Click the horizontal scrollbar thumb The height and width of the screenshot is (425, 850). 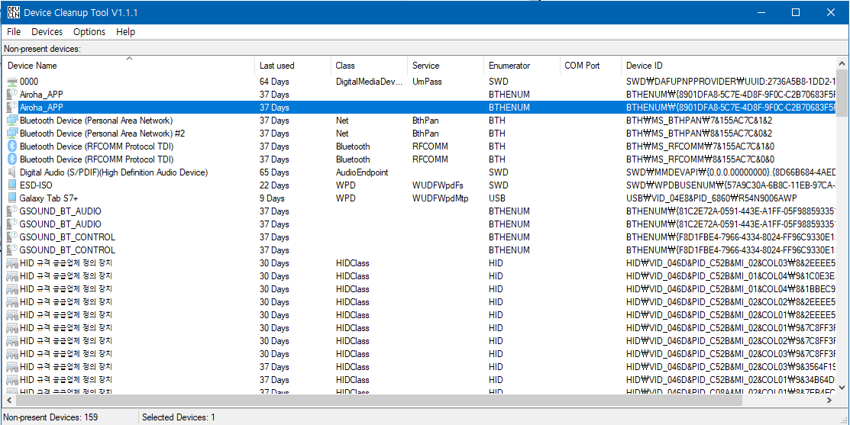click(378, 400)
